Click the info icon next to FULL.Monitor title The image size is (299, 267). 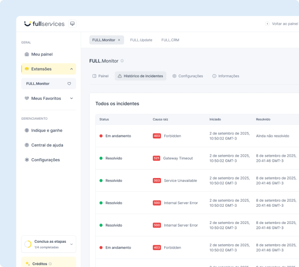[x=122, y=61]
